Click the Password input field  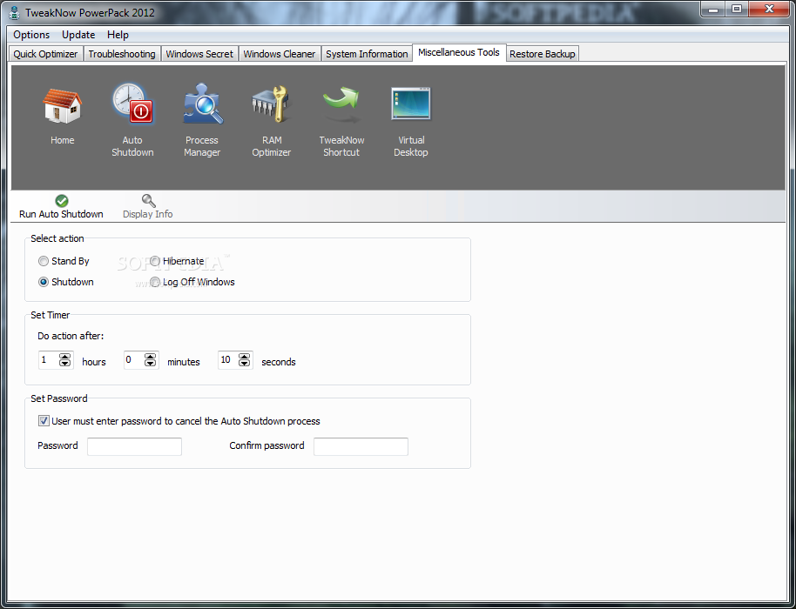pos(134,446)
